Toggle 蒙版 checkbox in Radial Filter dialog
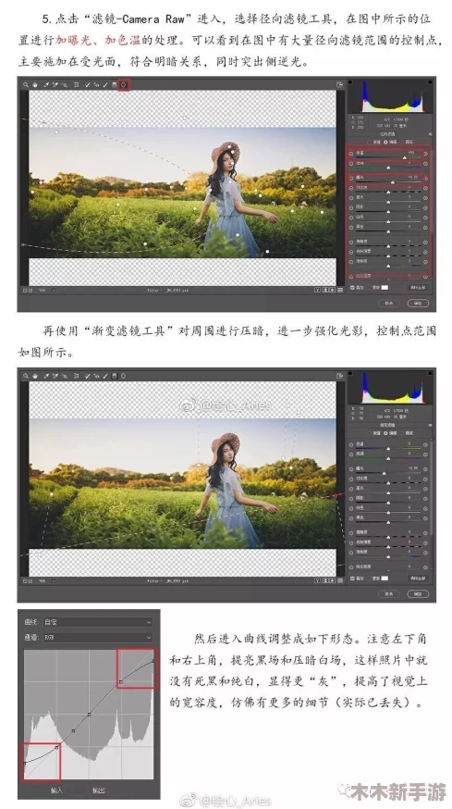Screen dimensions: 452x809 pos(369,287)
